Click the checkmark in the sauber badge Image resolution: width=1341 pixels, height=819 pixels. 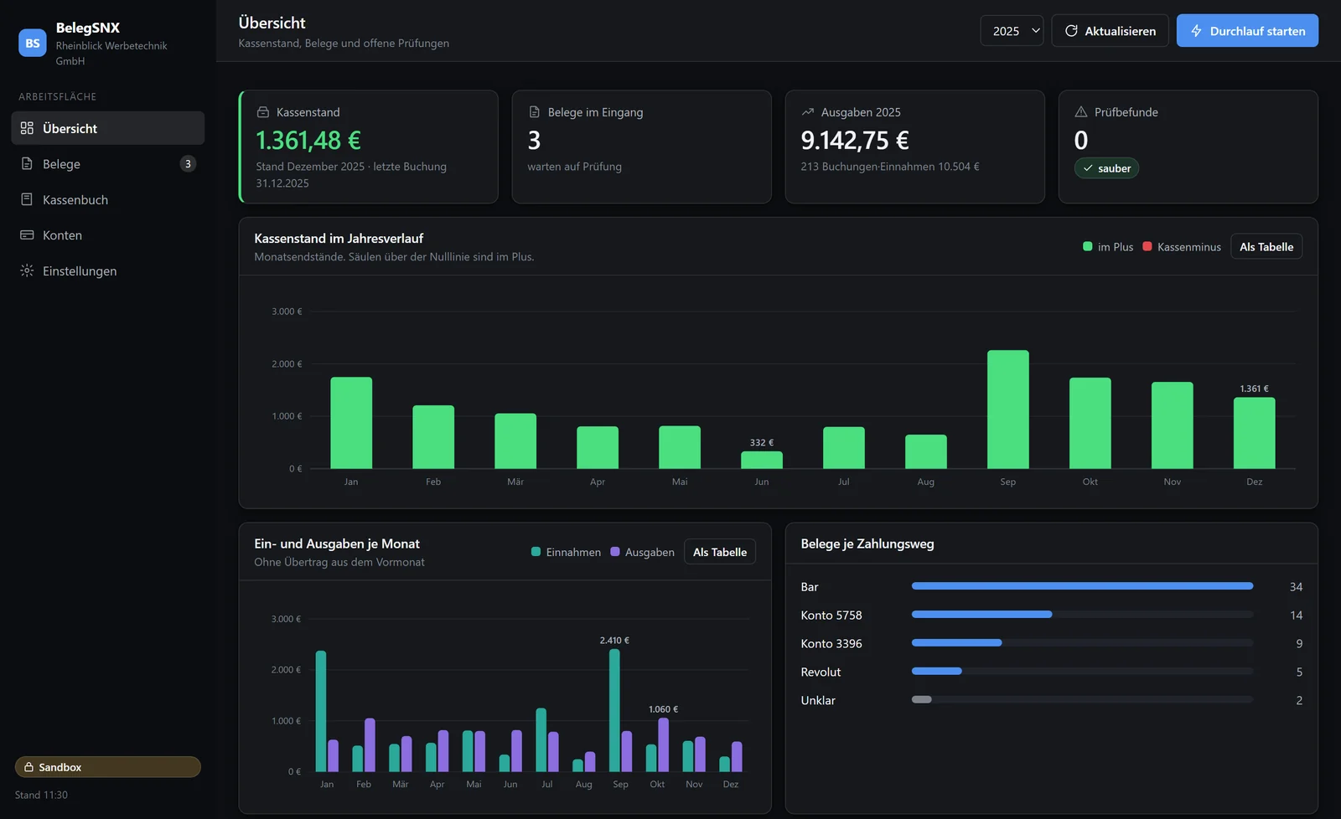[1088, 168]
